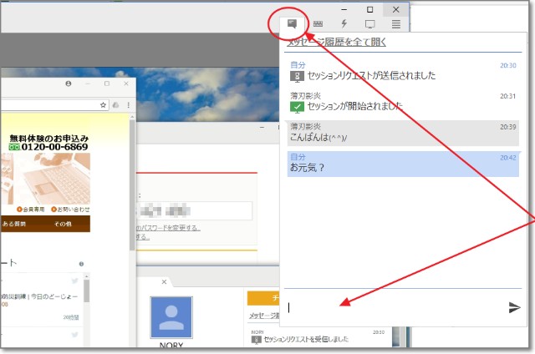Click the lightning bolt actions icon
Viewport: 535px width, 354px height.
click(344, 24)
